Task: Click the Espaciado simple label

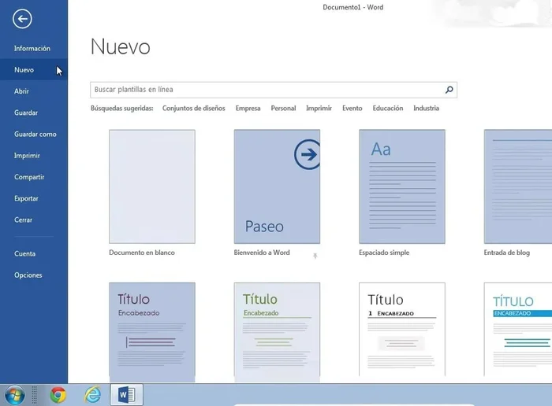Action: (384, 253)
